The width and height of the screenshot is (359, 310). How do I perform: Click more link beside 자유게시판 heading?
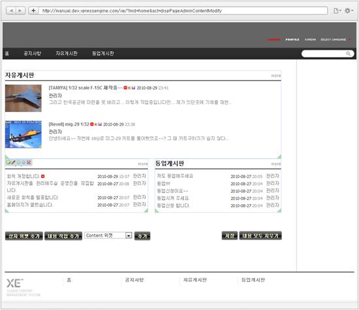(276, 75)
